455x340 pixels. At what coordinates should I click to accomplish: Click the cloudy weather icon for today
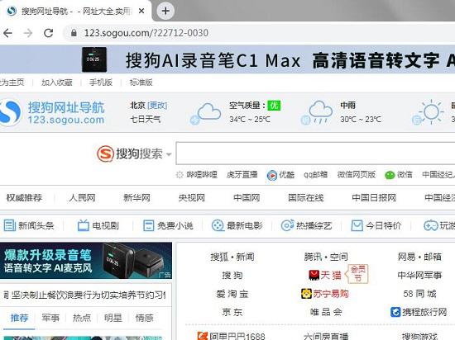pyautogui.click(x=206, y=113)
